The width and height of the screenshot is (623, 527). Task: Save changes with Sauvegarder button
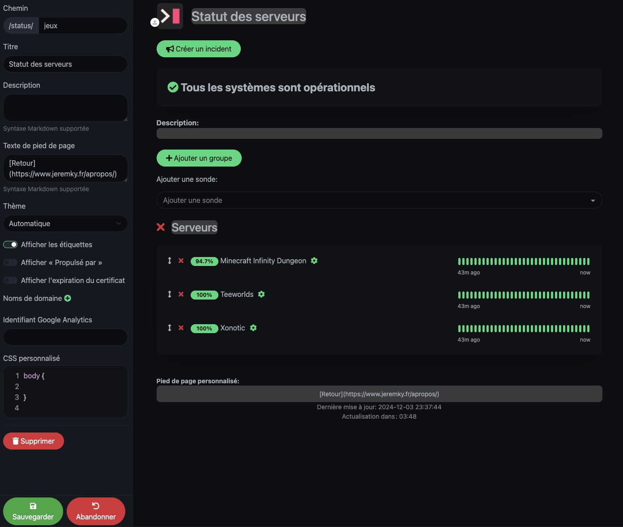(x=33, y=511)
